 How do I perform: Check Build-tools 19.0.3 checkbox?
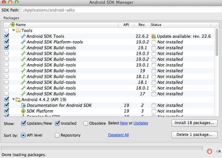6,53
